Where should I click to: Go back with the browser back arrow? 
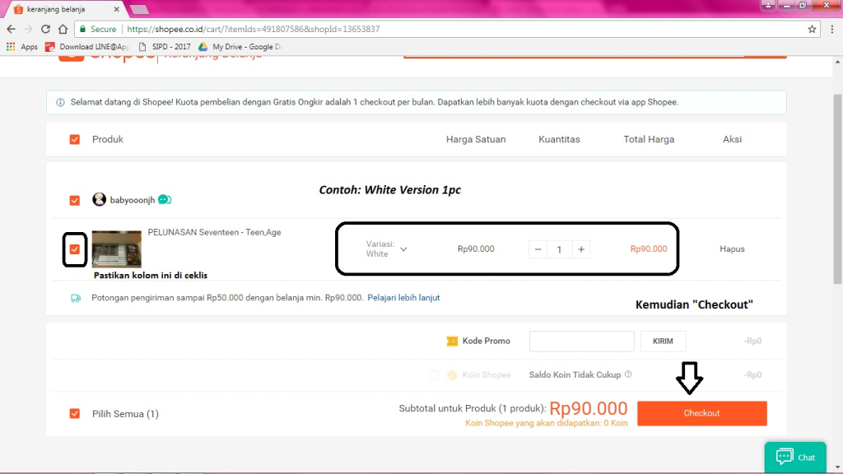pyautogui.click(x=12, y=29)
